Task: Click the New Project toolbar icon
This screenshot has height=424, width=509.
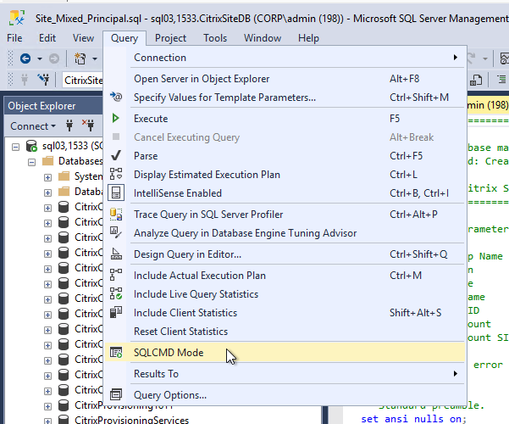Action: point(80,59)
